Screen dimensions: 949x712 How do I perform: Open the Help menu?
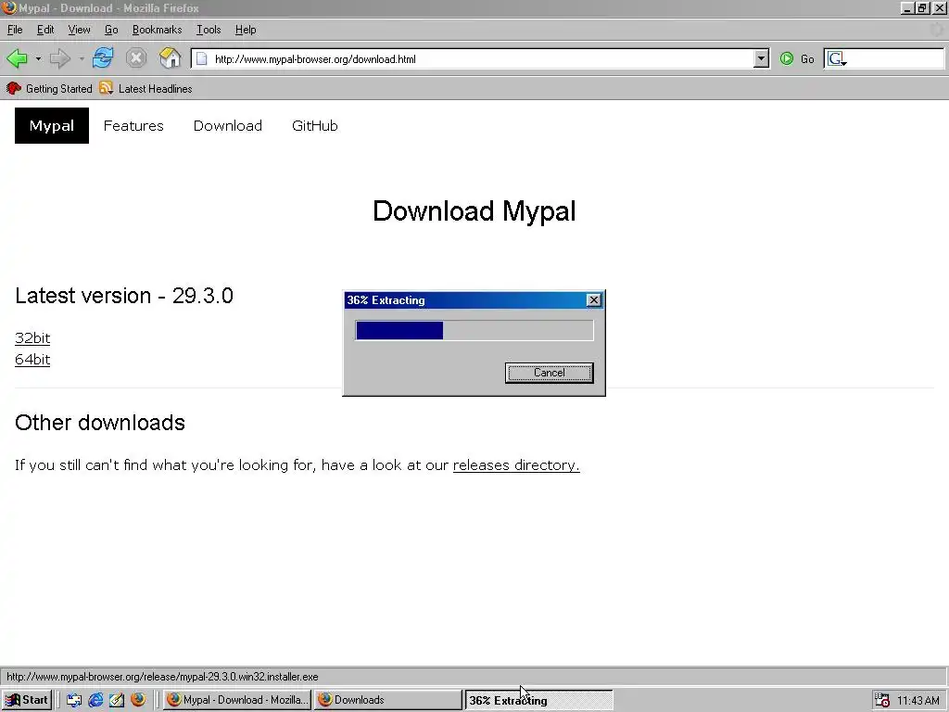[x=246, y=30]
